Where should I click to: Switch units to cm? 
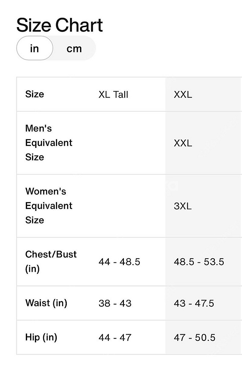point(74,48)
